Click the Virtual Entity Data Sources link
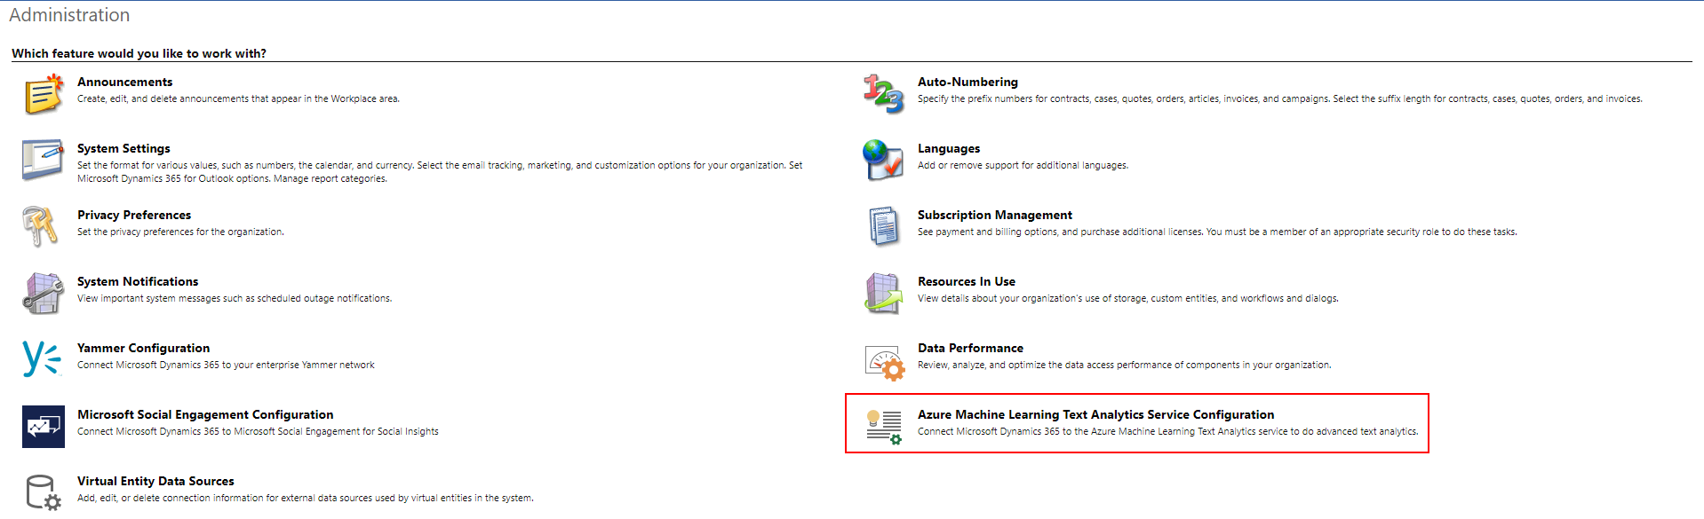This screenshot has width=1704, height=519. pos(155,481)
